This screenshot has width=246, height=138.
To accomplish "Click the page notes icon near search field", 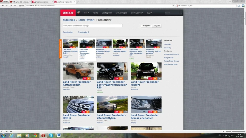I will pos(239,6).
